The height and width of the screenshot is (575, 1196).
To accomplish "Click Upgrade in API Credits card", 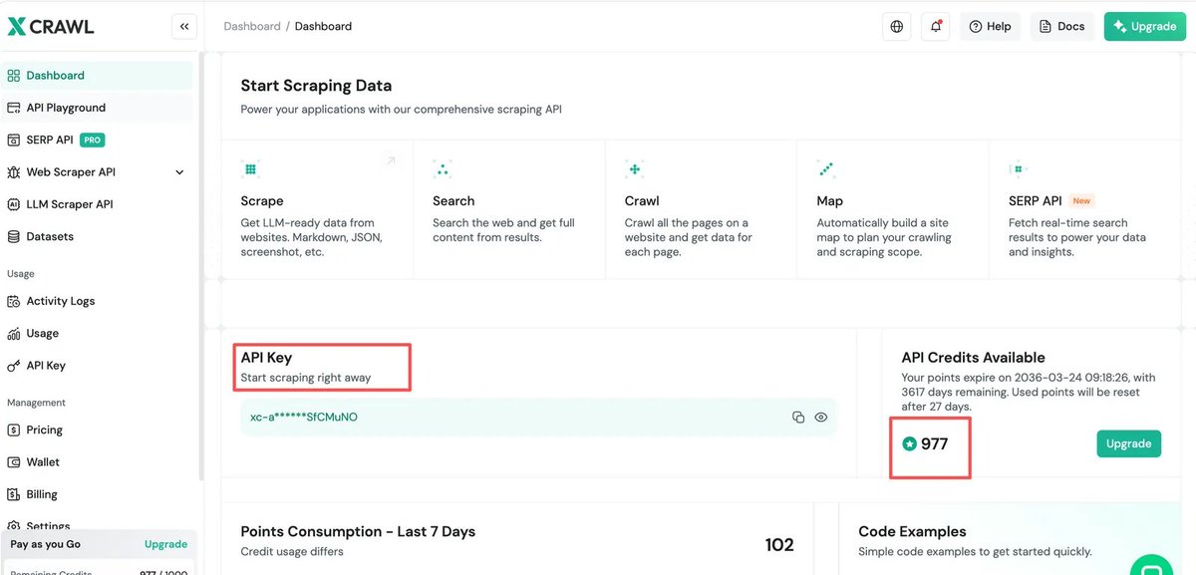I will click(1128, 443).
